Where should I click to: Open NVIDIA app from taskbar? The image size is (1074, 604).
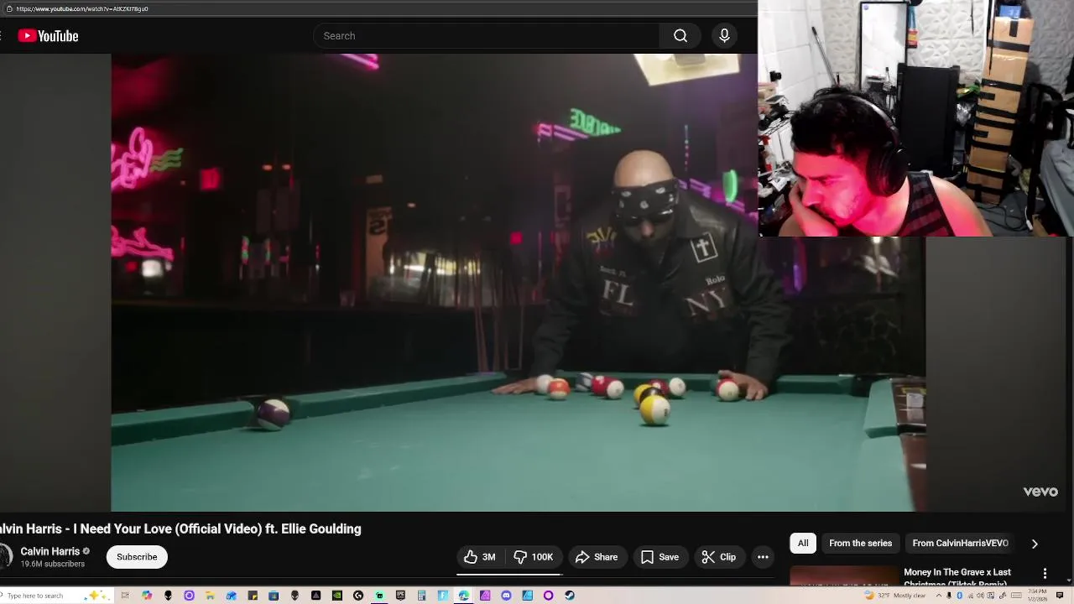[x=337, y=596]
